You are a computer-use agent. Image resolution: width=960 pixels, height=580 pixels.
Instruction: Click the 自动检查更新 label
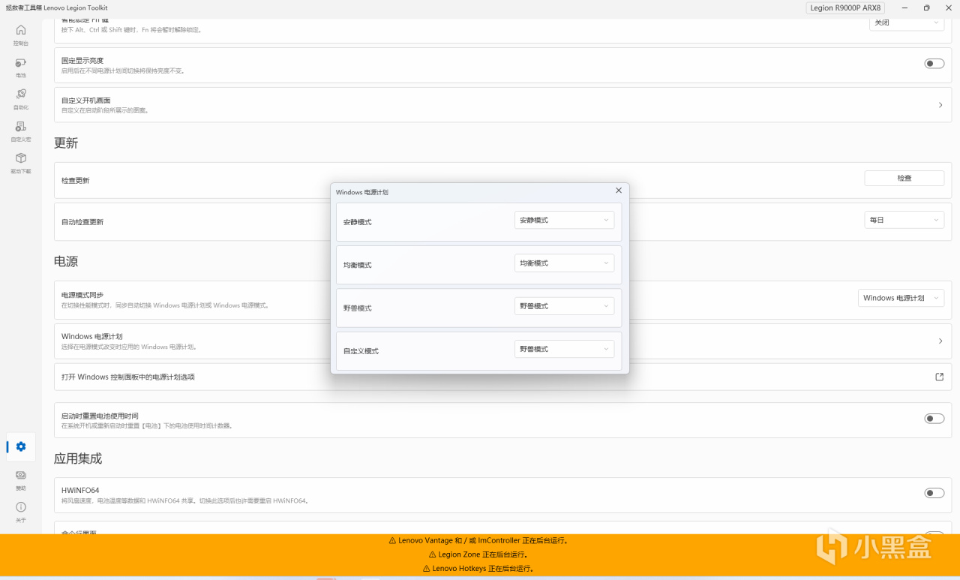point(82,222)
